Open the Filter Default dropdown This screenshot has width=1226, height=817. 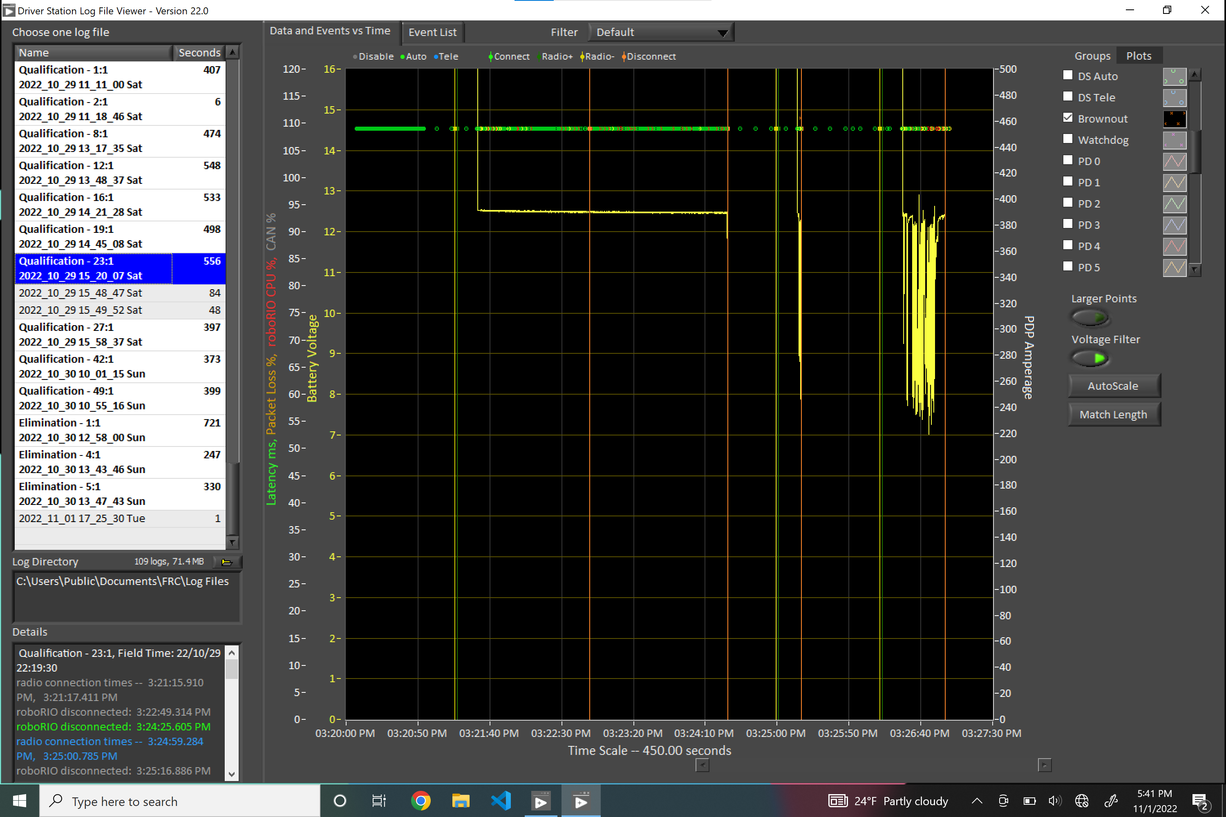coord(661,32)
